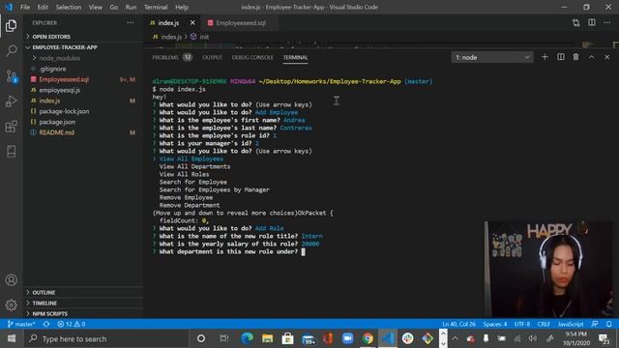Open the Explorer view in activity bar
Image resolution: width=619 pixels, height=348 pixels.
point(11,26)
